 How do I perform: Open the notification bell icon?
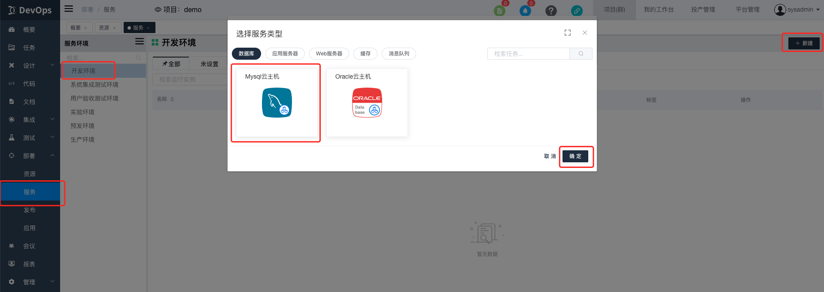click(525, 11)
